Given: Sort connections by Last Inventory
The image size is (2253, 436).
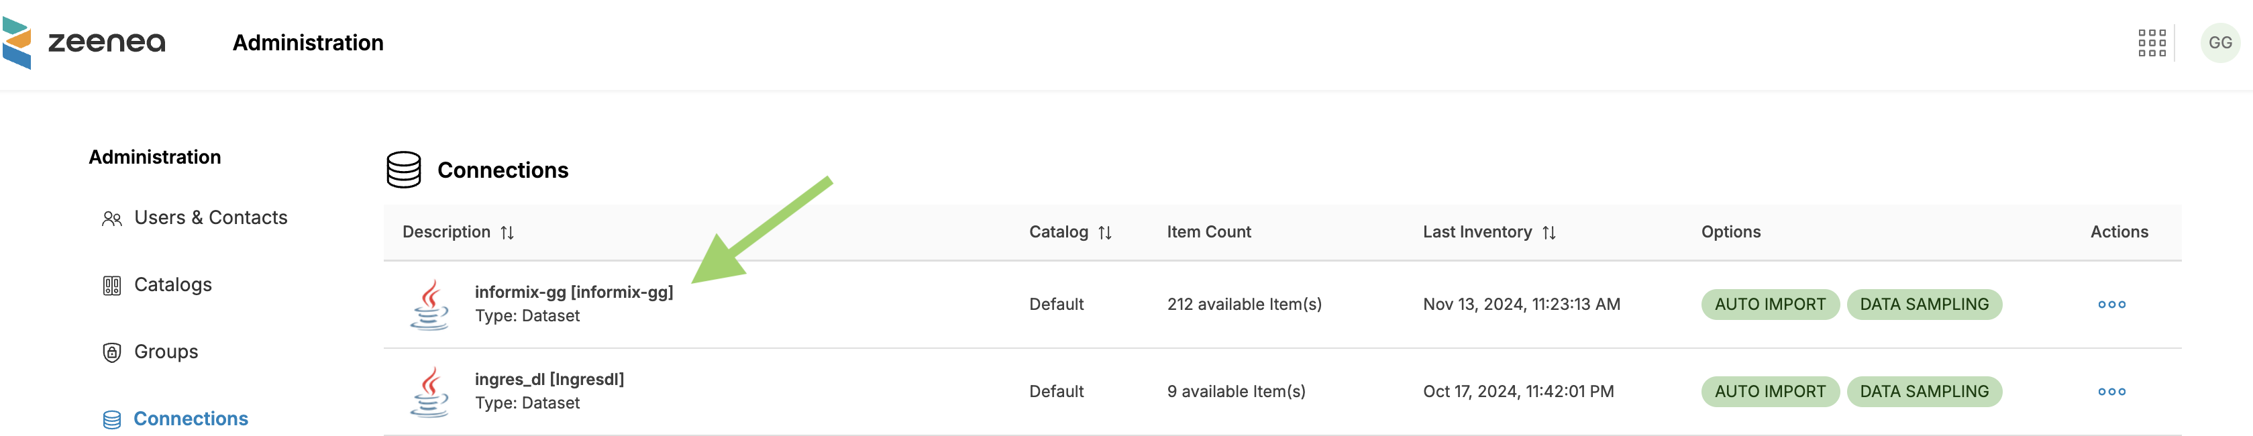Looking at the screenshot, I should coord(1549,232).
